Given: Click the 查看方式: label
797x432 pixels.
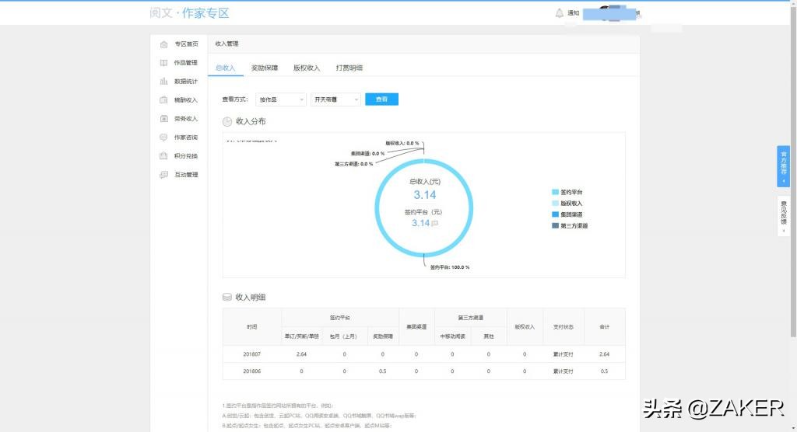Looking at the screenshot, I should pyautogui.click(x=235, y=99).
